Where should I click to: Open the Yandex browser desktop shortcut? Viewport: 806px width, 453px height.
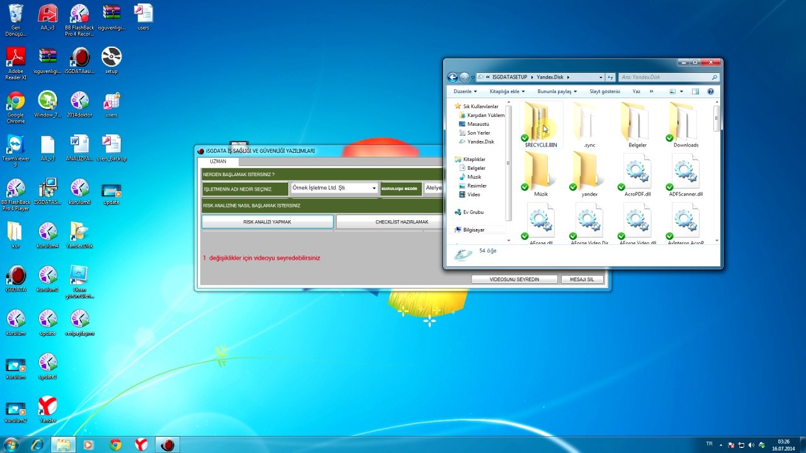coord(48,409)
